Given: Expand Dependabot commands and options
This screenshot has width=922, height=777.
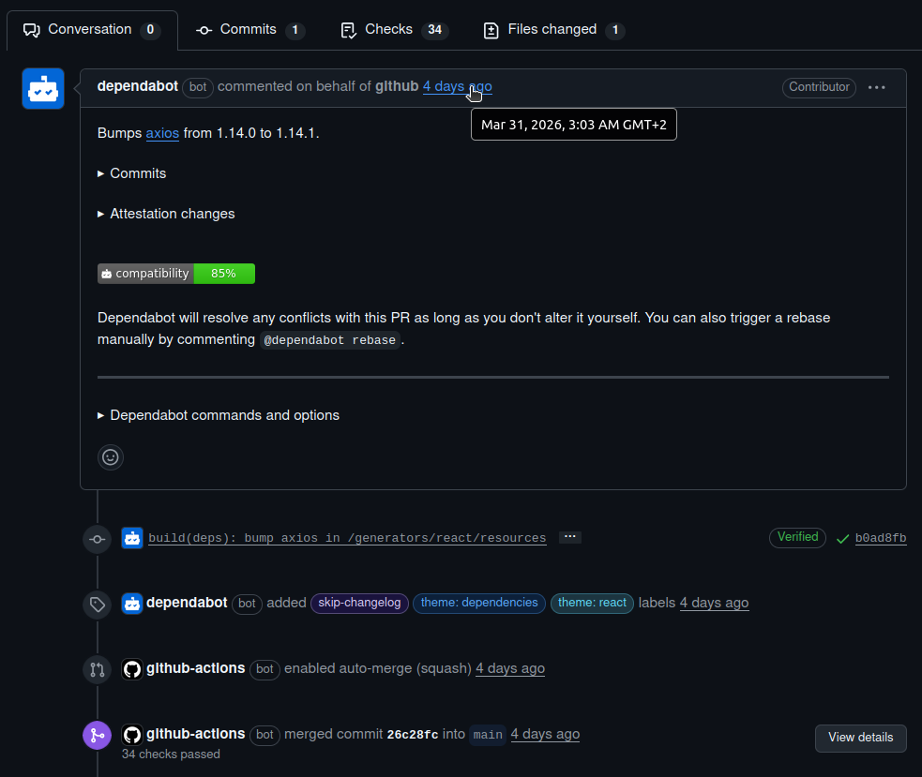Looking at the screenshot, I should [x=219, y=415].
